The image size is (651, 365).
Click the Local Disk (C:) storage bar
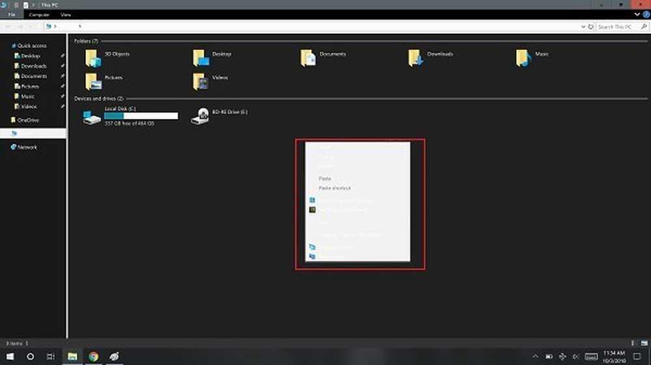[x=141, y=116]
